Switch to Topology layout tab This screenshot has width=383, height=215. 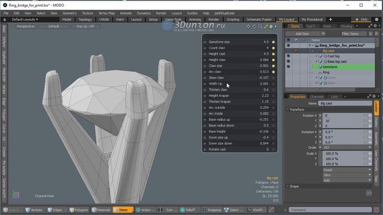[85, 20]
